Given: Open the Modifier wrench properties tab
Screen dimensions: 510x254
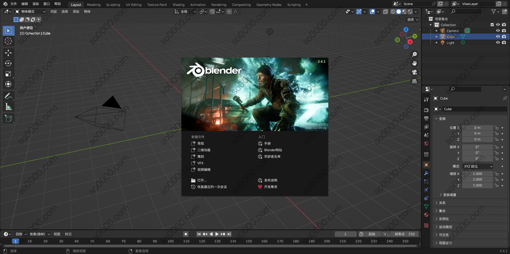Looking at the screenshot, I should point(426,173).
